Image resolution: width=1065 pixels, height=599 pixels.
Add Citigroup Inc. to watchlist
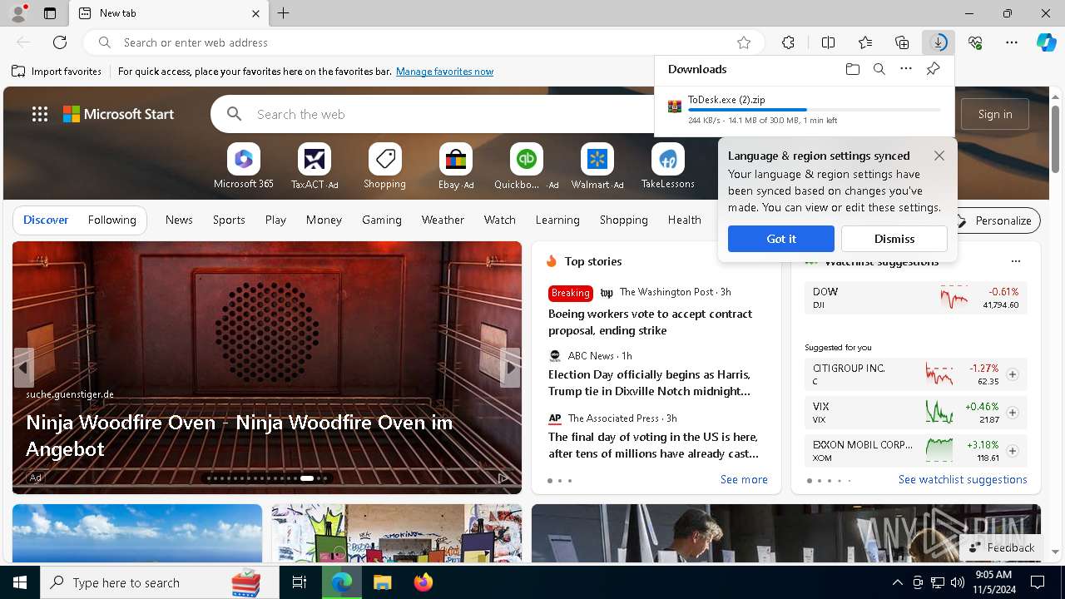click(x=1013, y=374)
